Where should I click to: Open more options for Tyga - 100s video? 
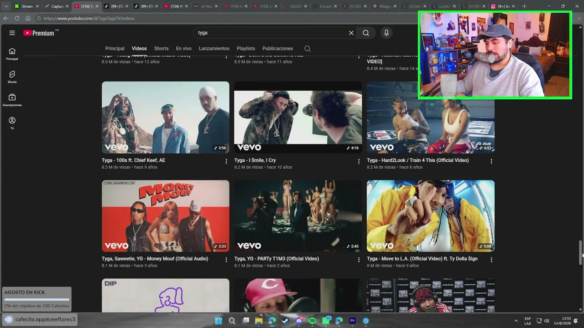(x=226, y=161)
